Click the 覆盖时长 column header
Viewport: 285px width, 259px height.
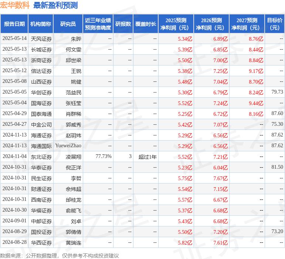[146, 24]
